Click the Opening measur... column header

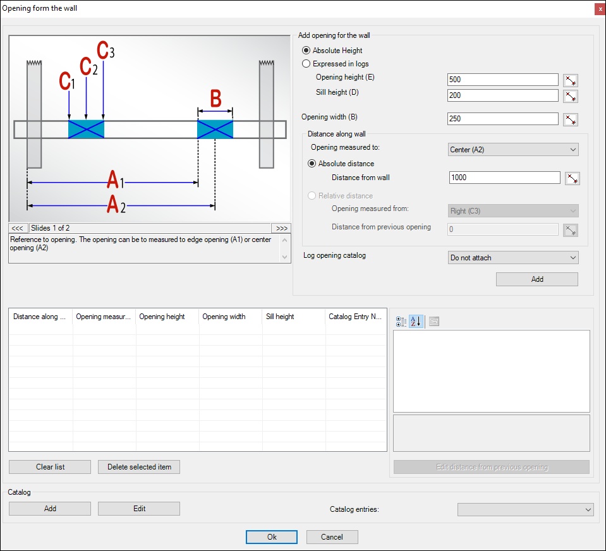104,317
